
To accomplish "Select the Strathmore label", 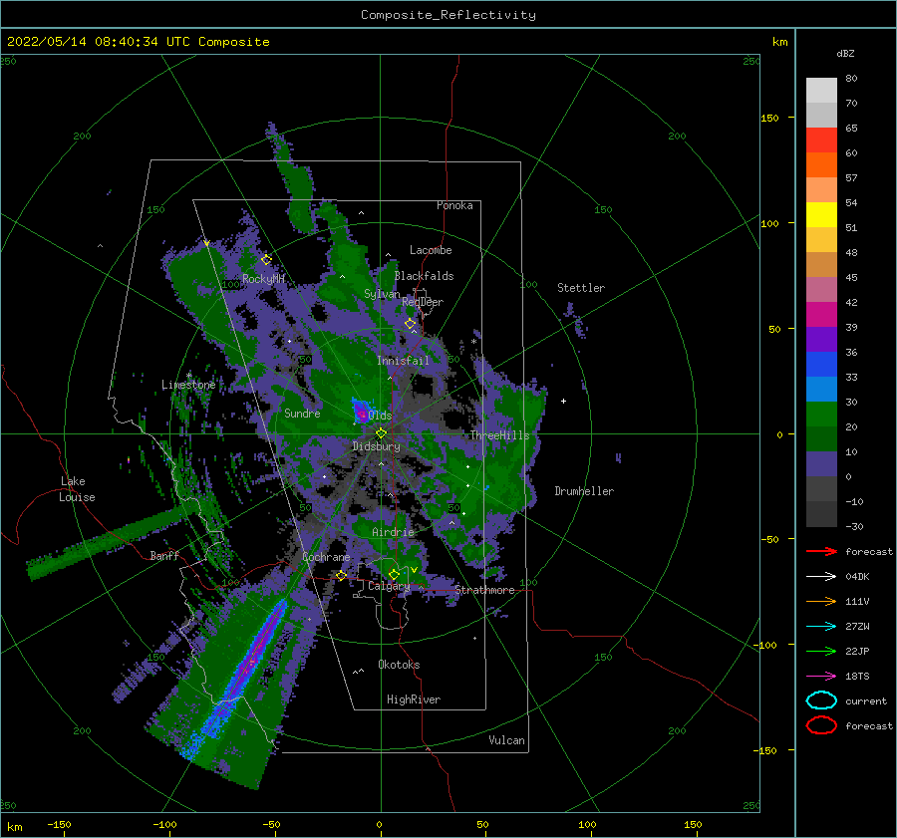I will 484,590.
